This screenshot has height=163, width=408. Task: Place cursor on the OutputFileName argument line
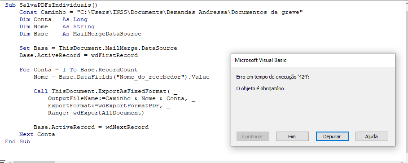[x=122, y=98]
